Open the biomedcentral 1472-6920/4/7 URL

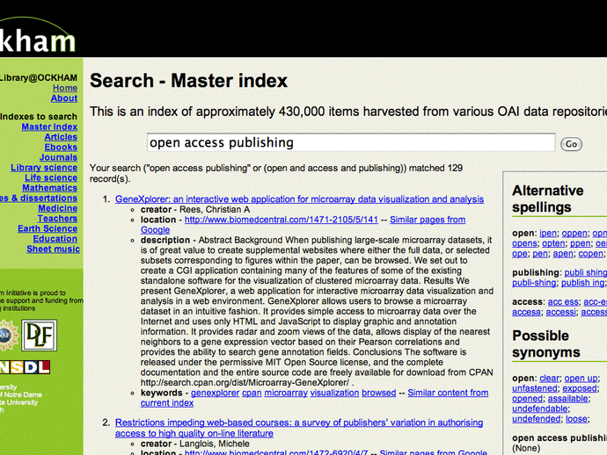pyautogui.click(x=276, y=452)
